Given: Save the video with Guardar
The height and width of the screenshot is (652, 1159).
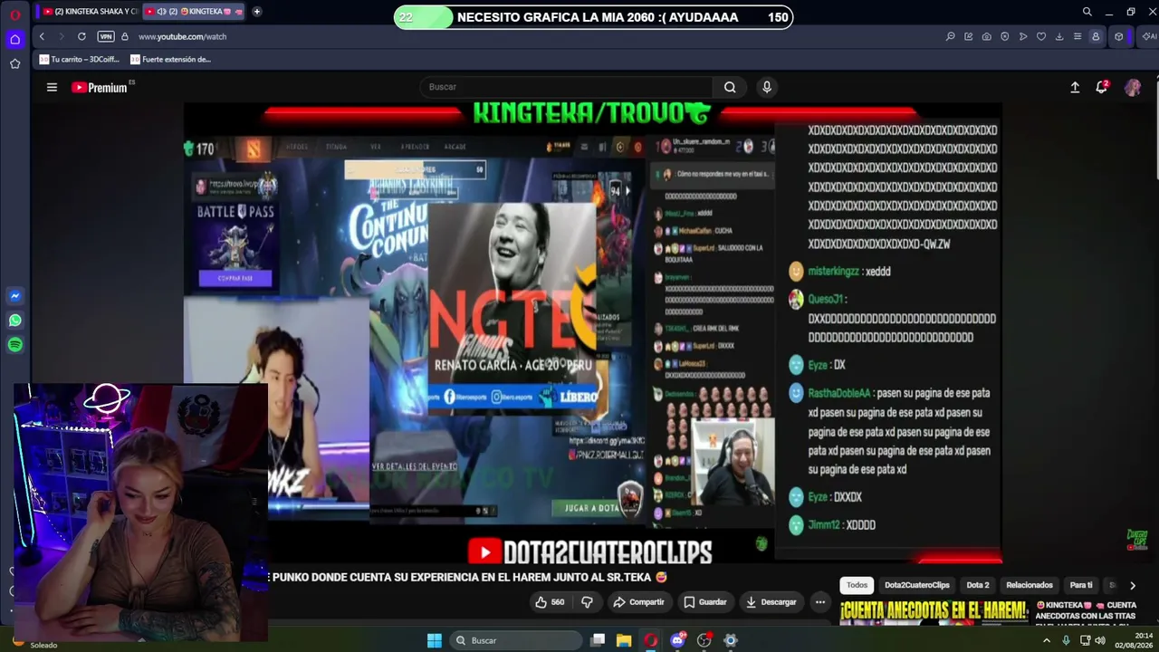Looking at the screenshot, I should pos(704,602).
